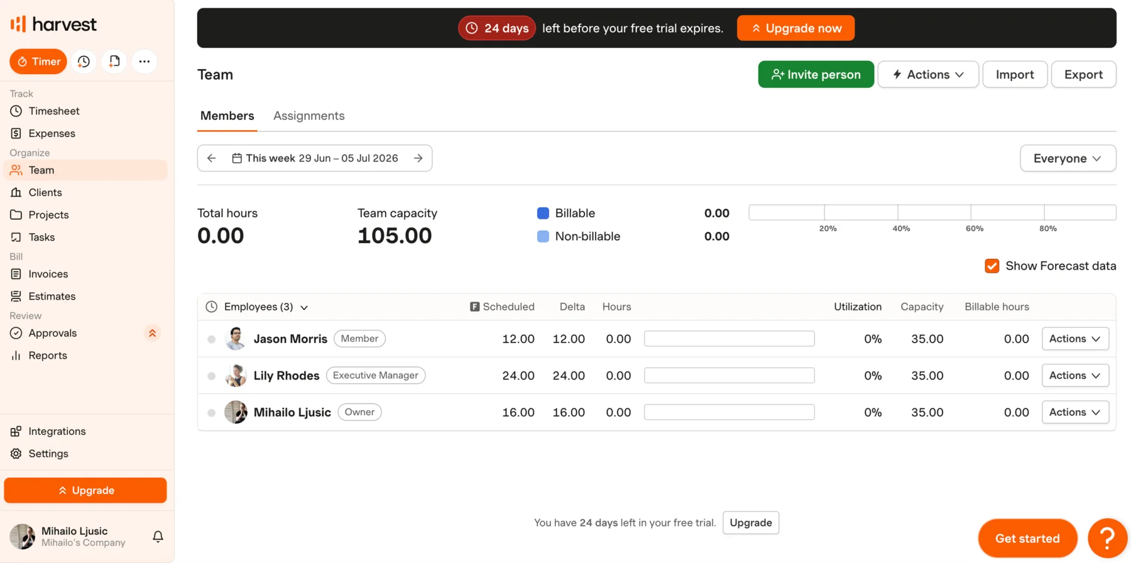Switch to the Assignments tab
Viewport: 1131px width, 563px height.
pyautogui.click(x=309, y=116)
